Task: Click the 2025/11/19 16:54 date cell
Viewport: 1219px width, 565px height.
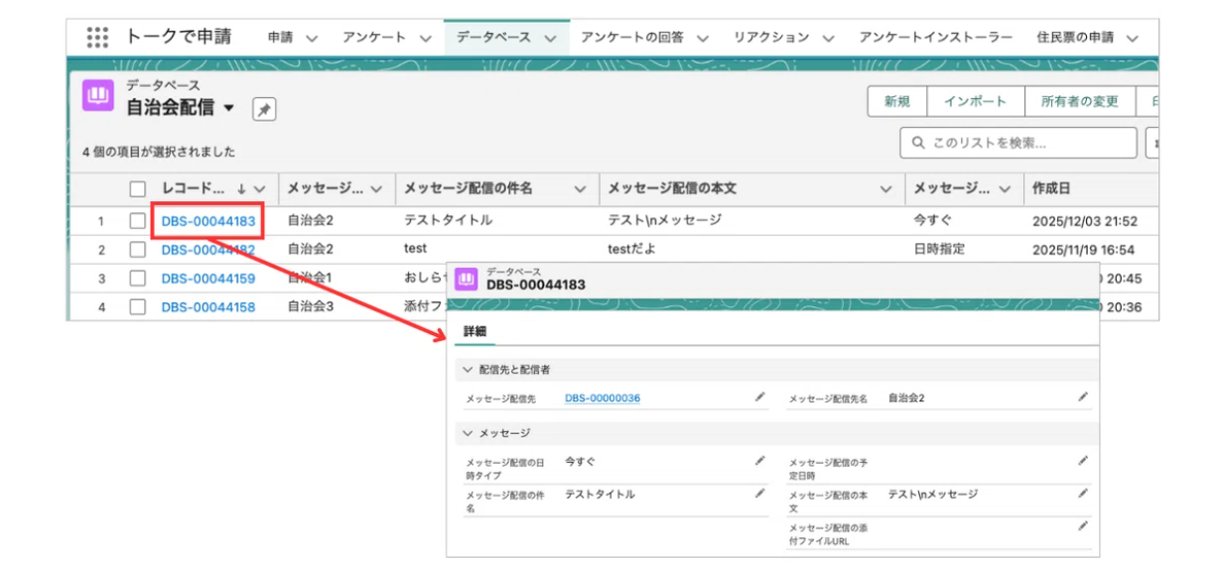Action: coord(1084,250)
